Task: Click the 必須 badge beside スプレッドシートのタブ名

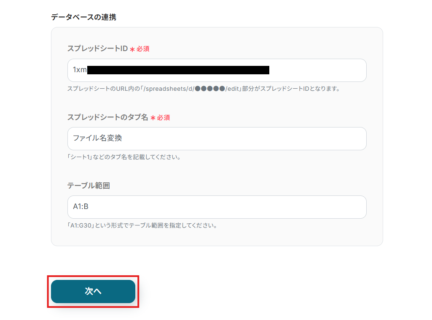Action: pos(164,118)
